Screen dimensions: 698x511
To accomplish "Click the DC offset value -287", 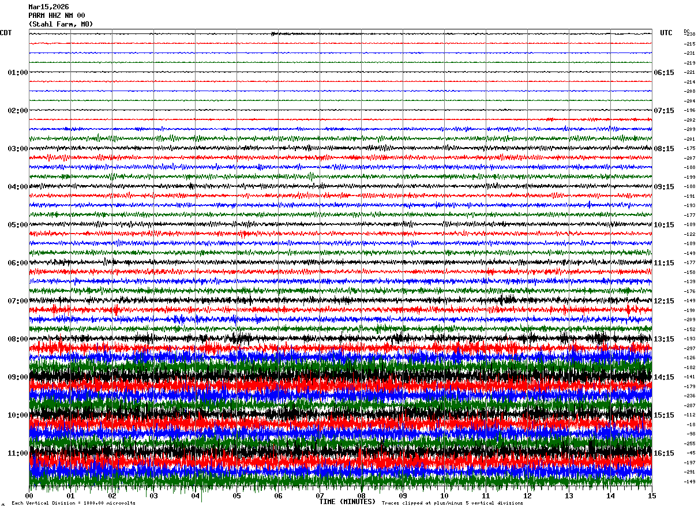I will pyautogui.click(x=689, y=405).
